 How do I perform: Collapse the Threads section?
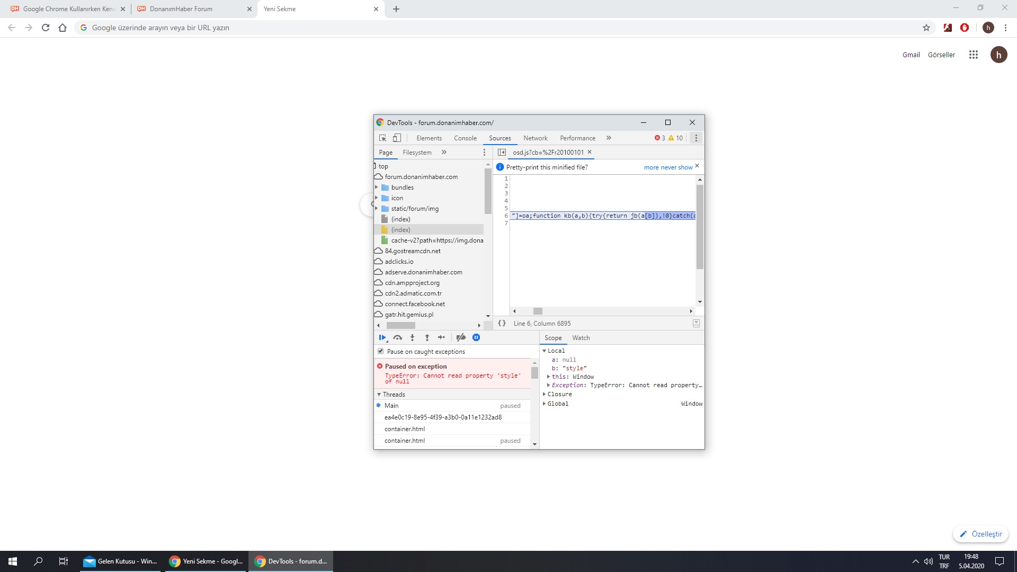(379, 395)
